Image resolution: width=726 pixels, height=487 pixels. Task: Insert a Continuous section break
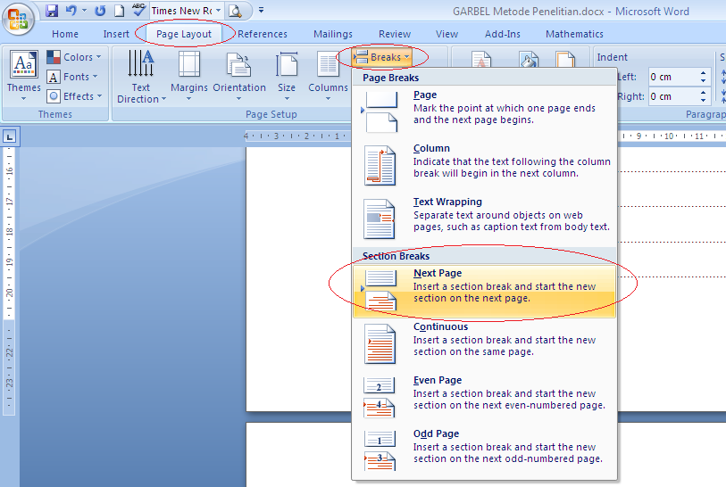pyautogui.click(x=484, y=344)
